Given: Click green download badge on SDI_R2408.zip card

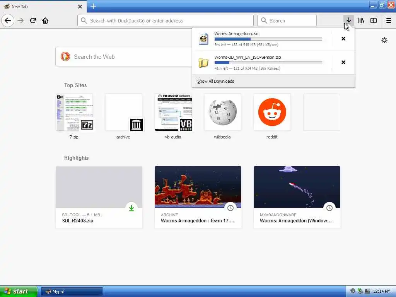Looking at the screenshot, I should (x=131, y=208).
